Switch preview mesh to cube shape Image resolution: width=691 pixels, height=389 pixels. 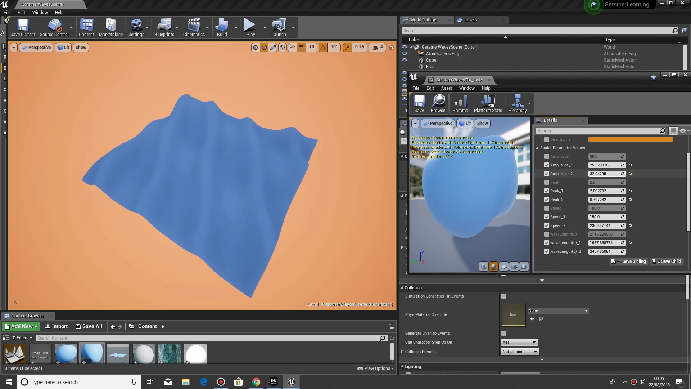coord(514,267)
